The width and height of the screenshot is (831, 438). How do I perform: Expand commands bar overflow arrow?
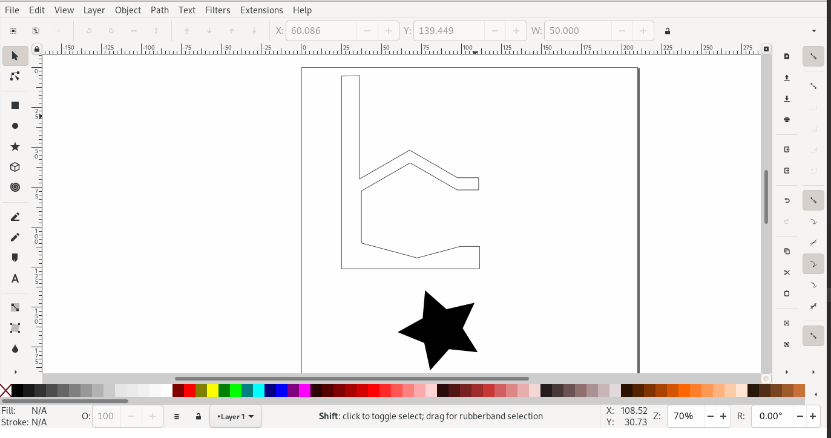click(787, 371)
